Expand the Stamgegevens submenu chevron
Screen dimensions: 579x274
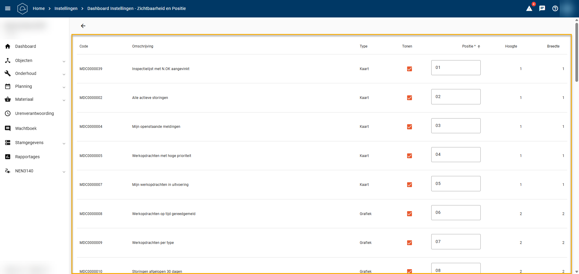pos(64,143)
